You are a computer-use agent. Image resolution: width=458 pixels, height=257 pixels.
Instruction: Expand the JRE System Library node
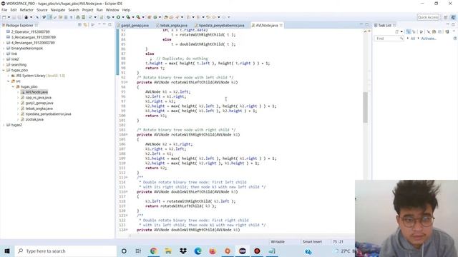[8, 76]
